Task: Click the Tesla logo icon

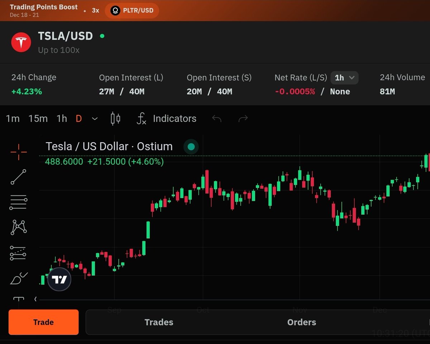Action: 21,42
